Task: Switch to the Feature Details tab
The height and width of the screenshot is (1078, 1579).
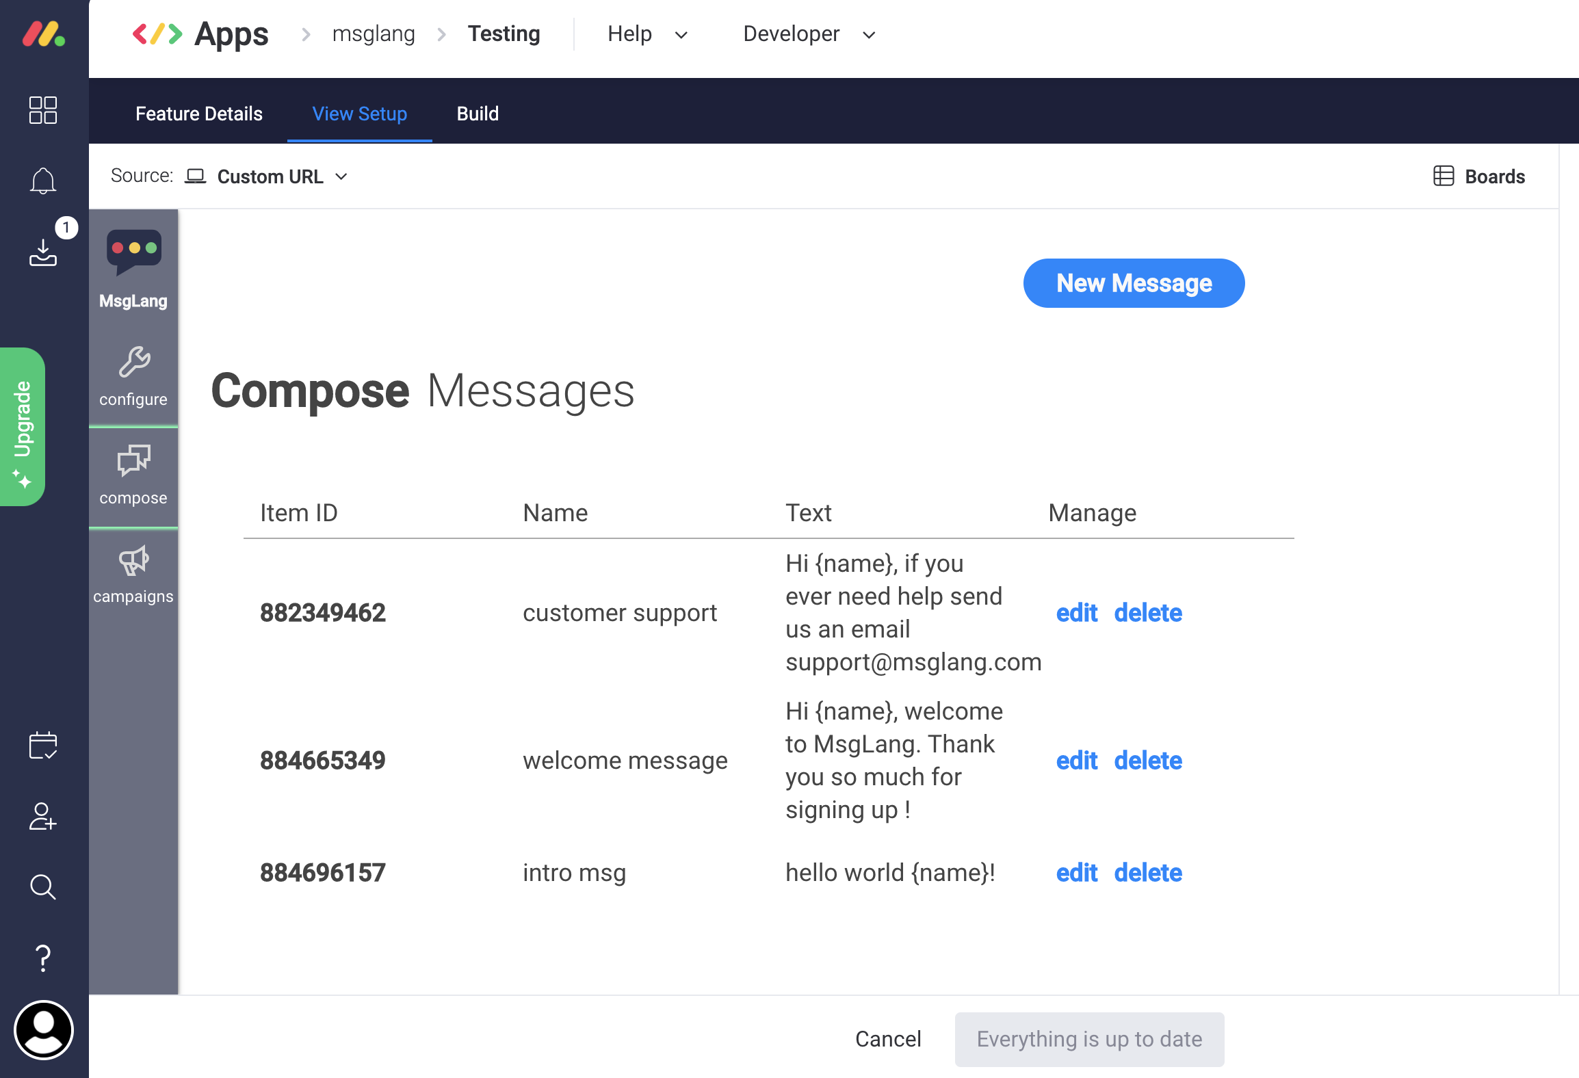Action: [199, 114]
